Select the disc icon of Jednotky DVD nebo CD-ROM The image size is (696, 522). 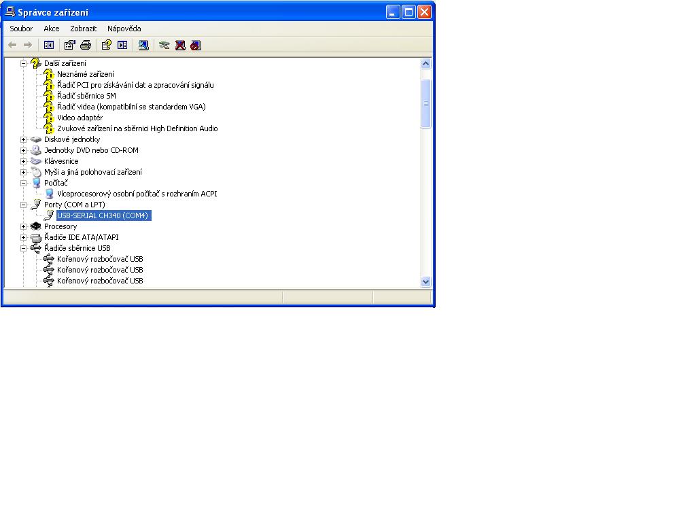coord(36,150)
